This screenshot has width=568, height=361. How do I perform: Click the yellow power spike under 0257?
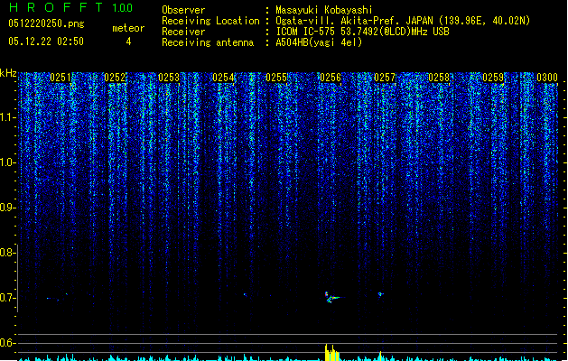(380, 356)
